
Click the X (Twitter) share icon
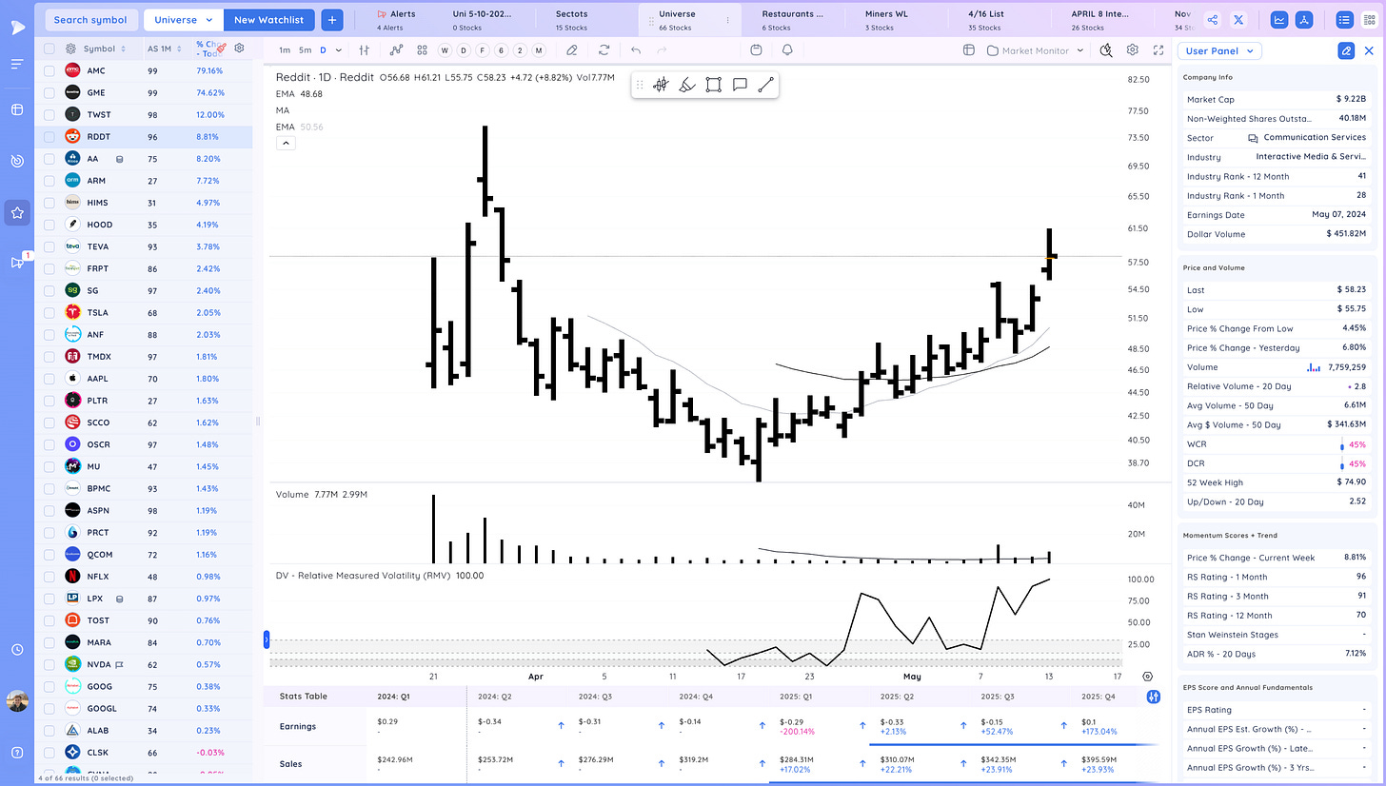click(1237, 19)
